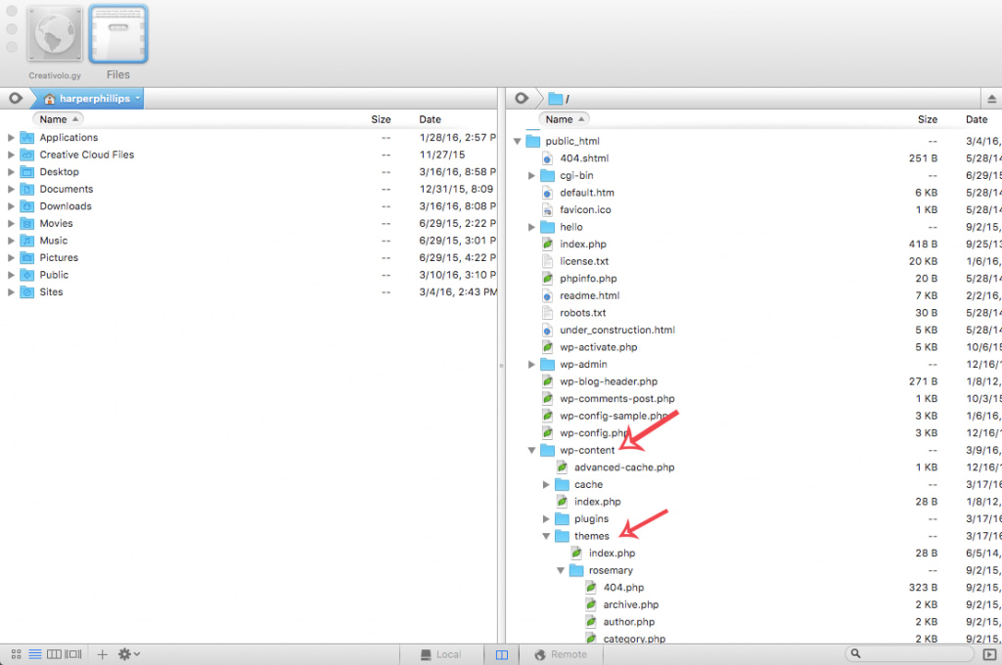Switch to list view mode
This screenshot has height=665, width=1002.
(35, 654)
